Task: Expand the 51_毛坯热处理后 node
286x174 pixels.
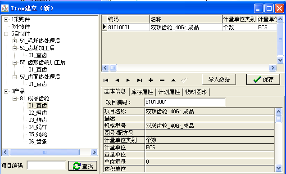Action: [14, 41]
